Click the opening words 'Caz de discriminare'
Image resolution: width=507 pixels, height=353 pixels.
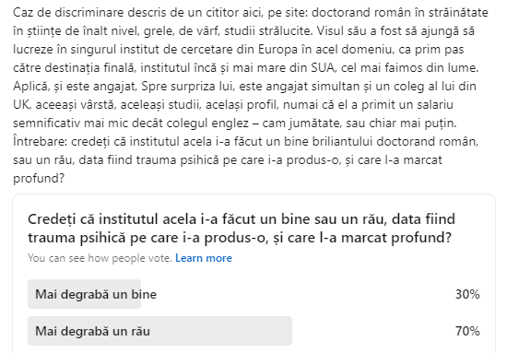67,12
